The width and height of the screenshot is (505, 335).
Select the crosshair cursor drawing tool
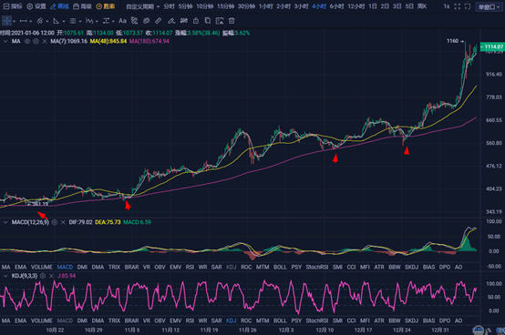tap(6, 21)
